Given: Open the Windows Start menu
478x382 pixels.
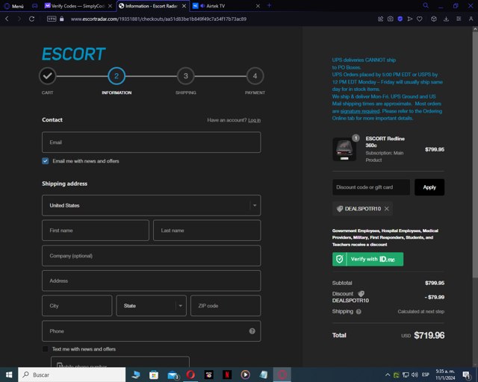Looking at the screenshot, I should click(9, 375).
